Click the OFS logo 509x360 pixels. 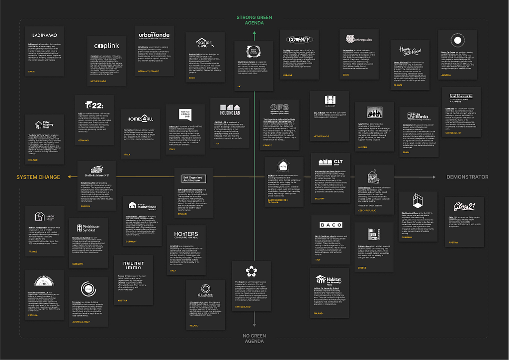click(x=279, y=109)
